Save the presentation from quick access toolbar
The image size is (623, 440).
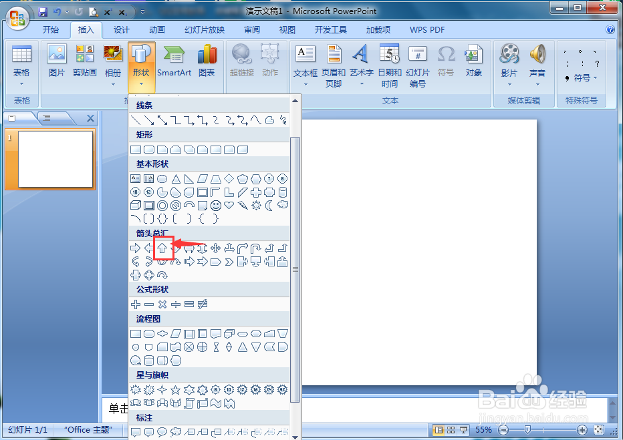click(x=43, y=12)
